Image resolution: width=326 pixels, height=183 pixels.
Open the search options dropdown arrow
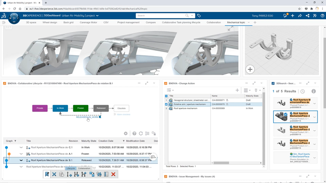pyautogui.click(x=192, y=16)
